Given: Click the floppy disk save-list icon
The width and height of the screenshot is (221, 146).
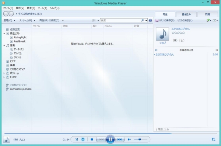Looking at the screenshot, I should (157, 20).
